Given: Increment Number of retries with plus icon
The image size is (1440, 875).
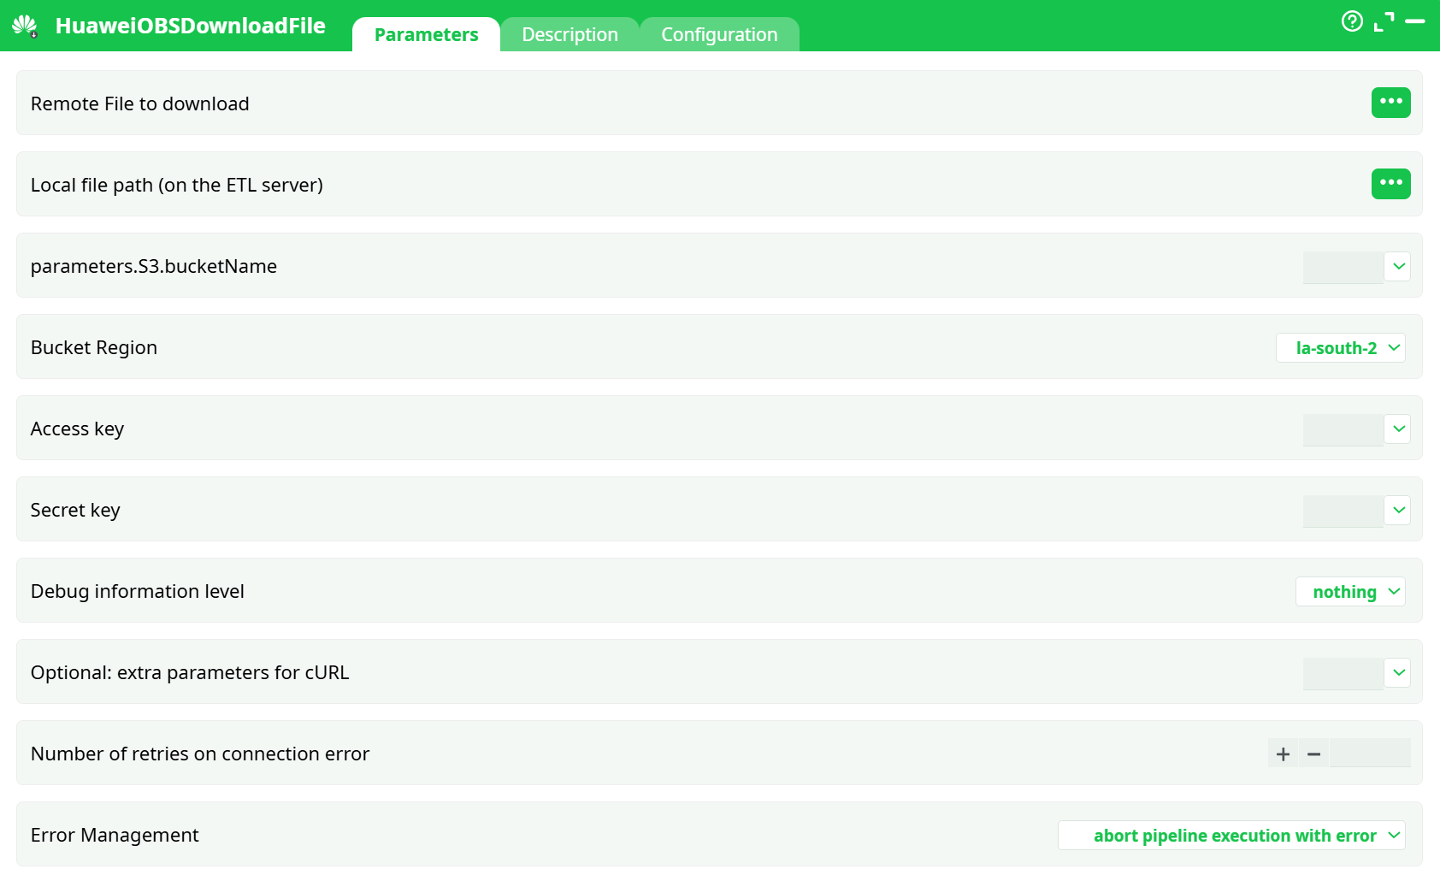Looking at the screenshot, I should pyautogui.click(x=1283, y=754).
